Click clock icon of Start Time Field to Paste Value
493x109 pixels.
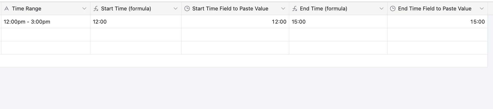(x=187, y=8)
